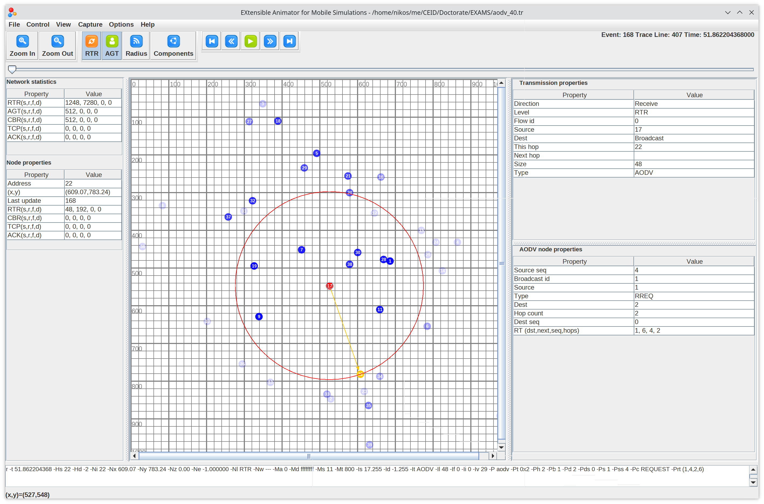
Task: Select the RT (dst,next,seq,hops) row
Action: (x=634, y=331)
